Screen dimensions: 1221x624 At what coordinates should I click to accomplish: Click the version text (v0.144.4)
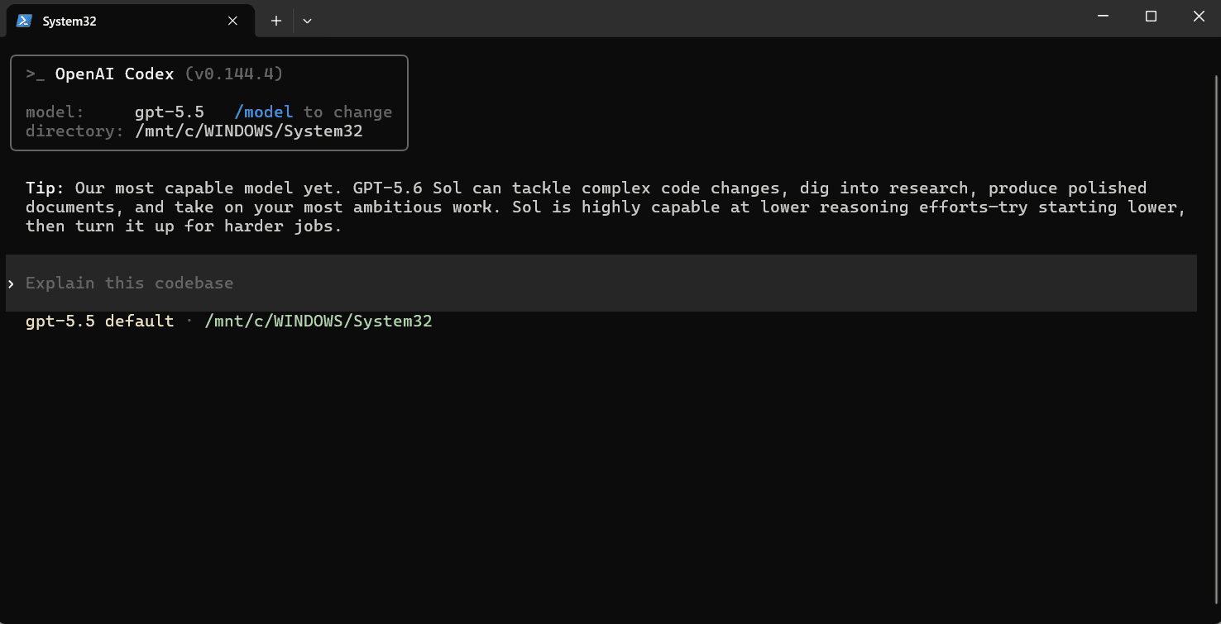(x=234, y=74)
